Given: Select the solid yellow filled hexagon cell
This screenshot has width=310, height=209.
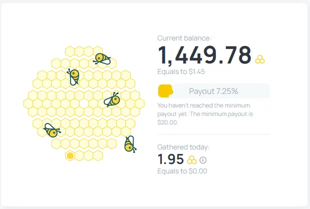Looking at the screenshot, I should coord(70,155).
